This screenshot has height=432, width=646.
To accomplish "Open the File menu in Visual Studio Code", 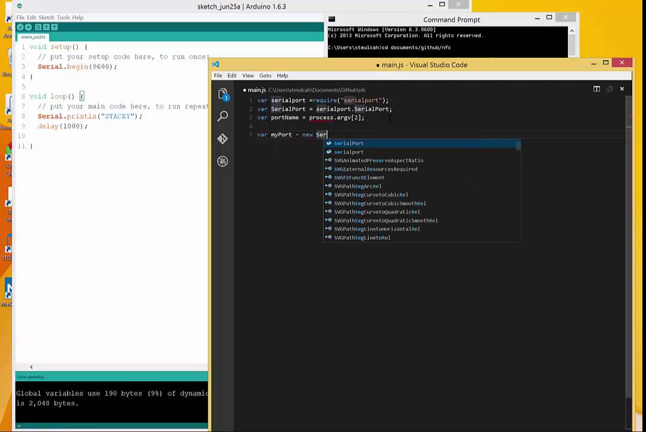I will pyautogui.click(x=218, y=76).
